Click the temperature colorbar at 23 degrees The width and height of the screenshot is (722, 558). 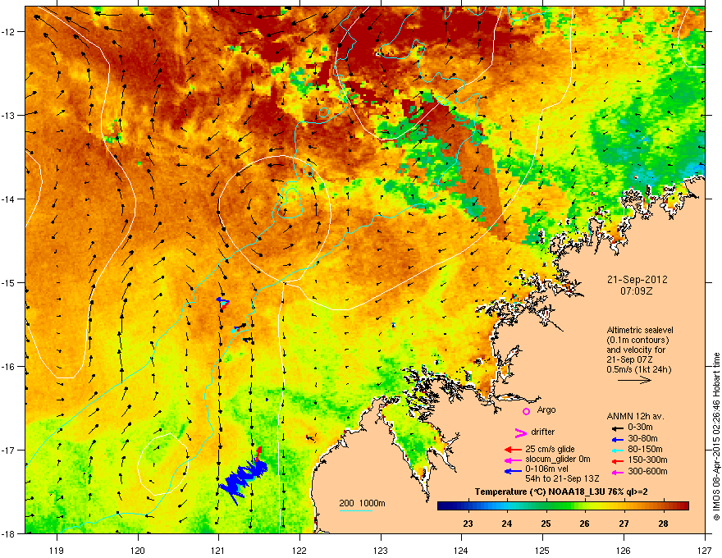pyautogui.click(x=468, y=506)
